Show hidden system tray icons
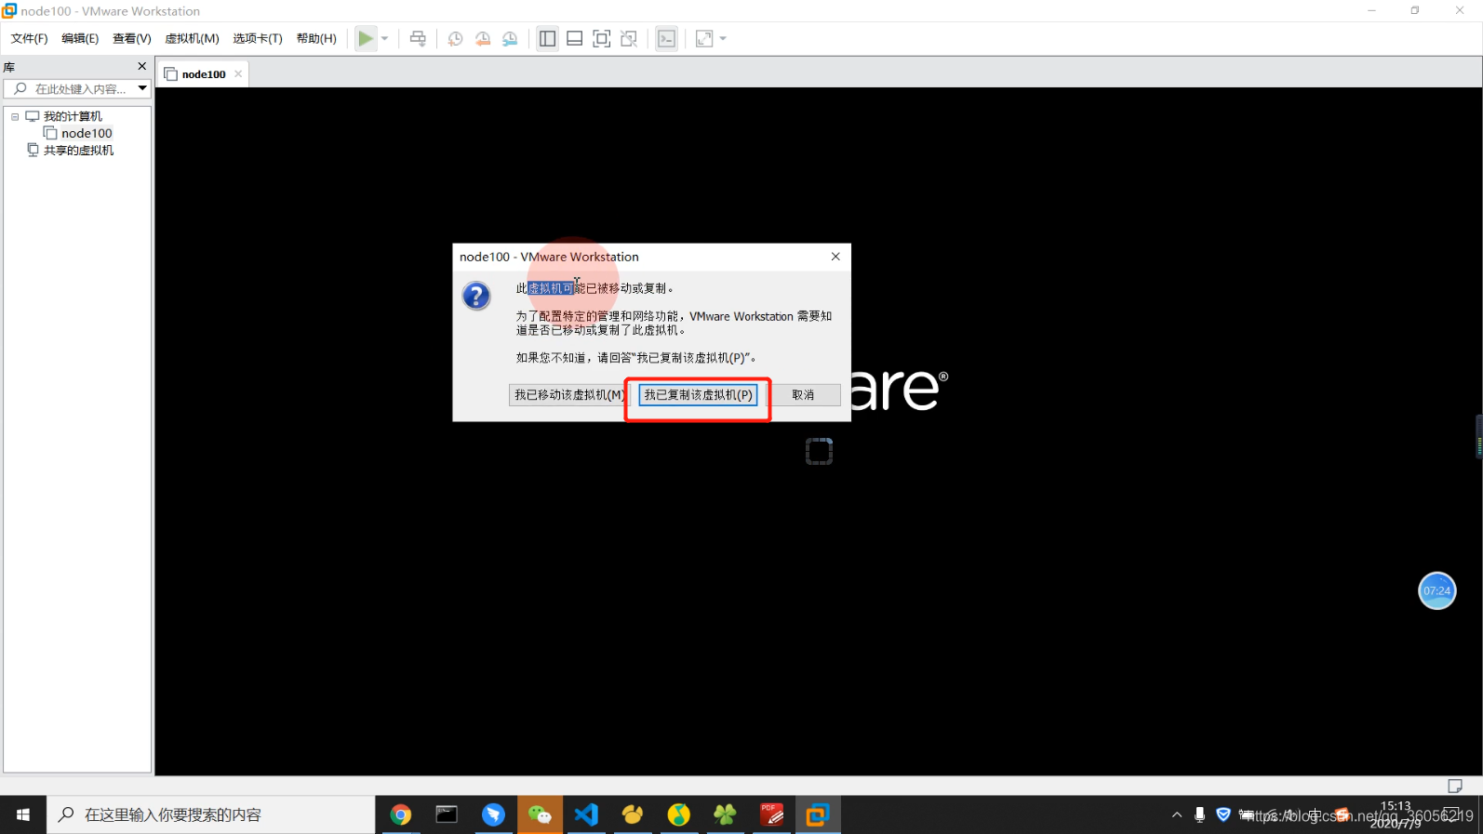Image resolution: width=1483 pixels, height=834 pixels. tap(1177, 814)
